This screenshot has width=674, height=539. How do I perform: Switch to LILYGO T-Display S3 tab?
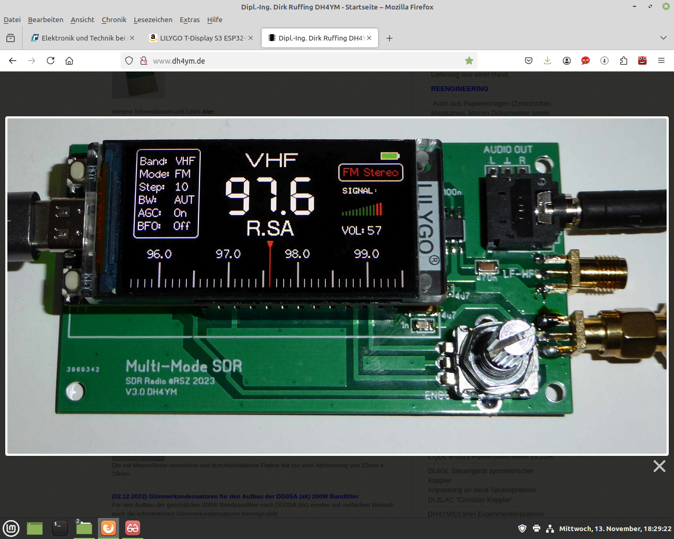pos(202,38)
